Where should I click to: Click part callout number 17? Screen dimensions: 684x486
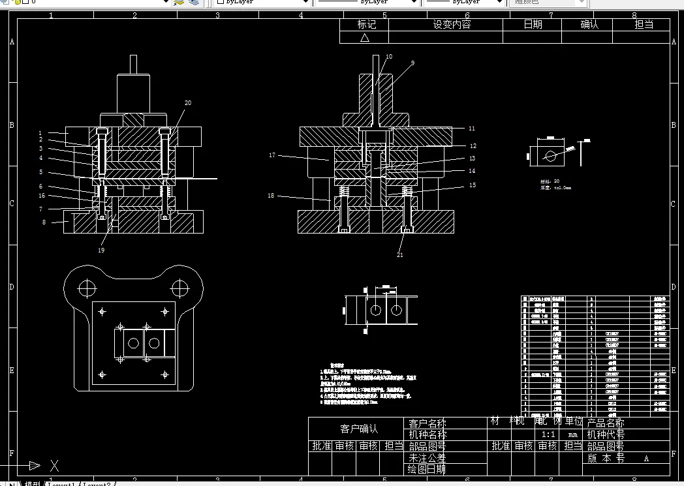coord(272,155)
